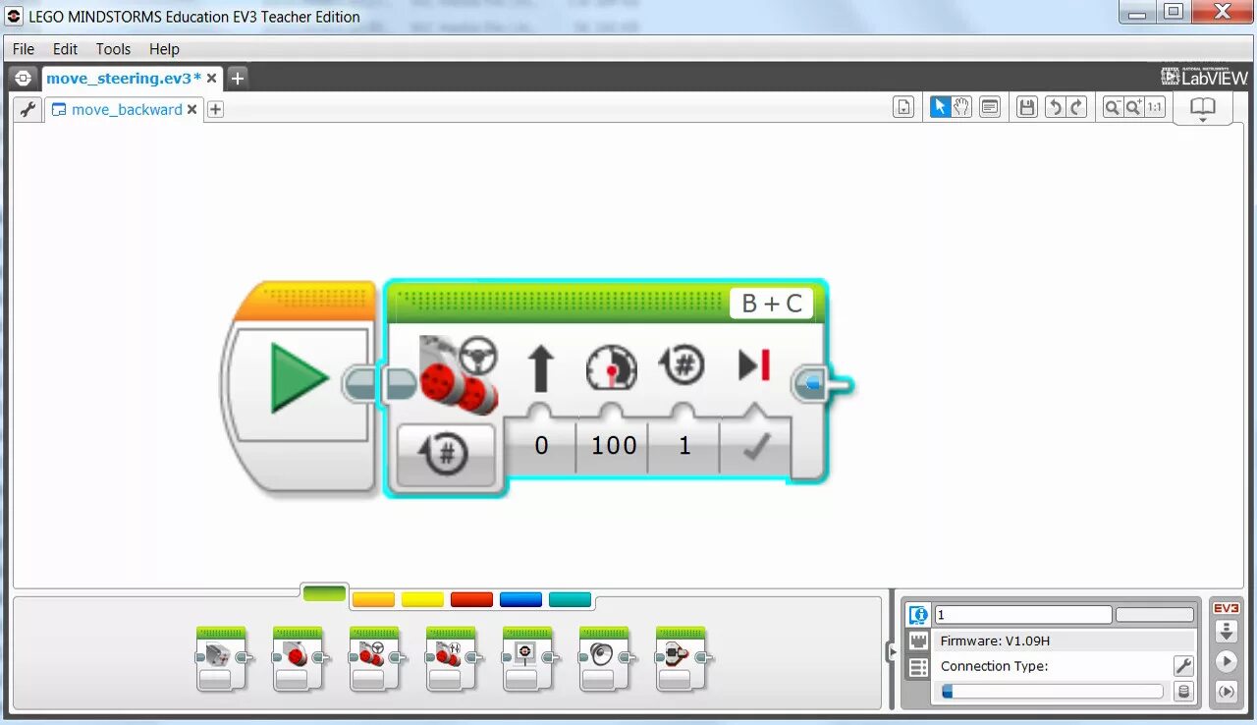The image size is (1257, 725).
Task: Pick the Medium Motor block from palette
Action: point(222,658)
